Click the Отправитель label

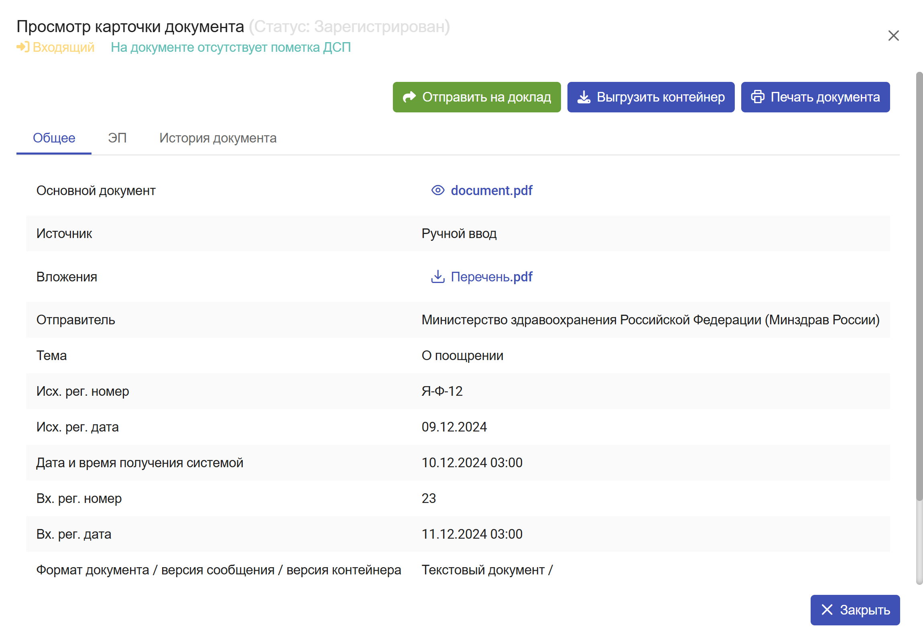pyautogui.click(x=75, y=320)
